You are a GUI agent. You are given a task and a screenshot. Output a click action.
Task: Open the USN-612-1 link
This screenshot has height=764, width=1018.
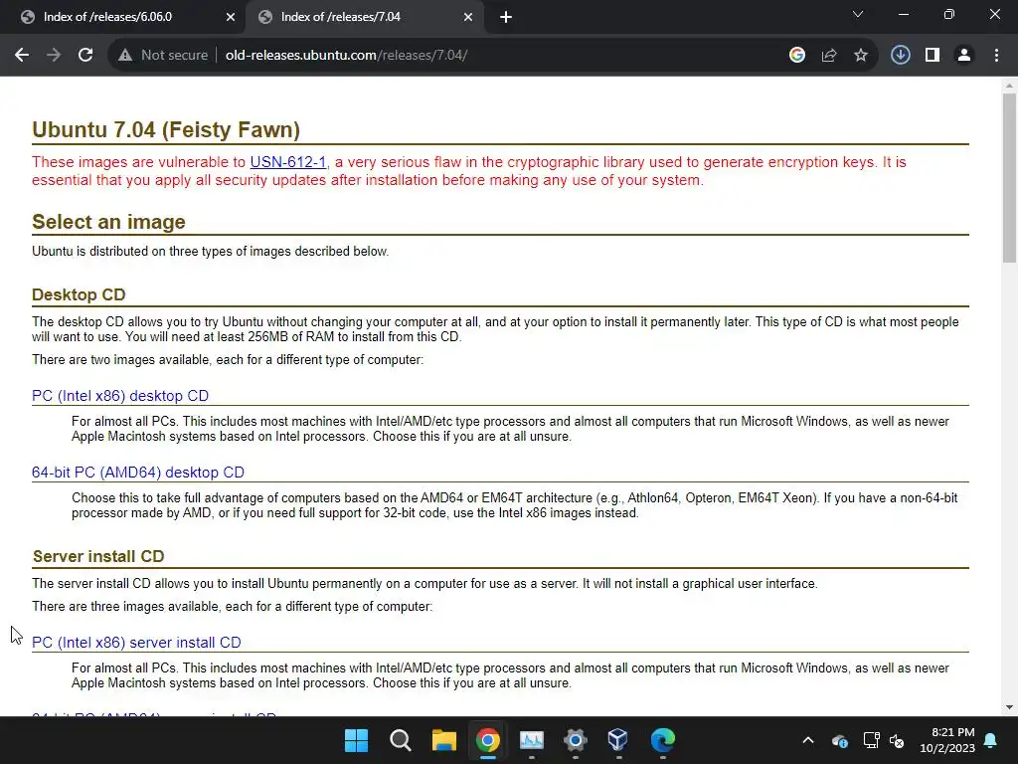tap(288, 162)
